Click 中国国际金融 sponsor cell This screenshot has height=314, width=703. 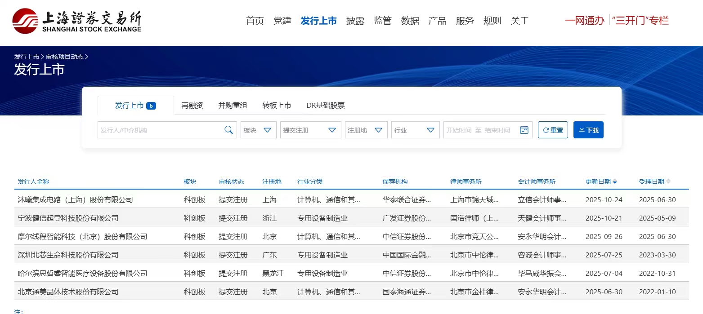[x=407, y=255]
